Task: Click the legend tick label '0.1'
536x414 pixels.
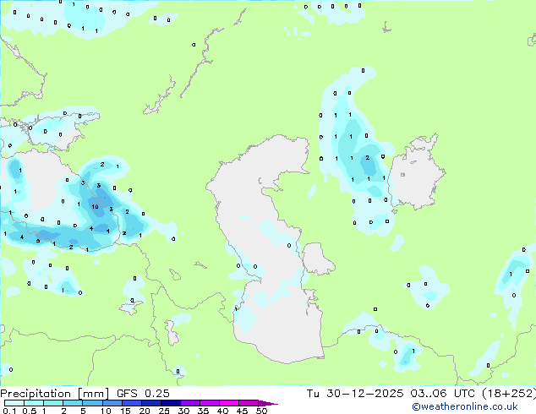Action: click(x=9, y=411)
